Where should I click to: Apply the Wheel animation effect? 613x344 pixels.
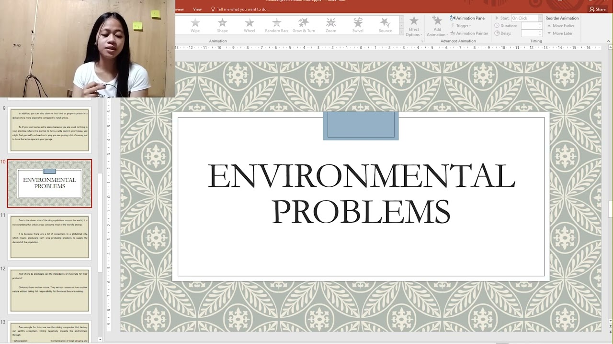coord(249,25)
